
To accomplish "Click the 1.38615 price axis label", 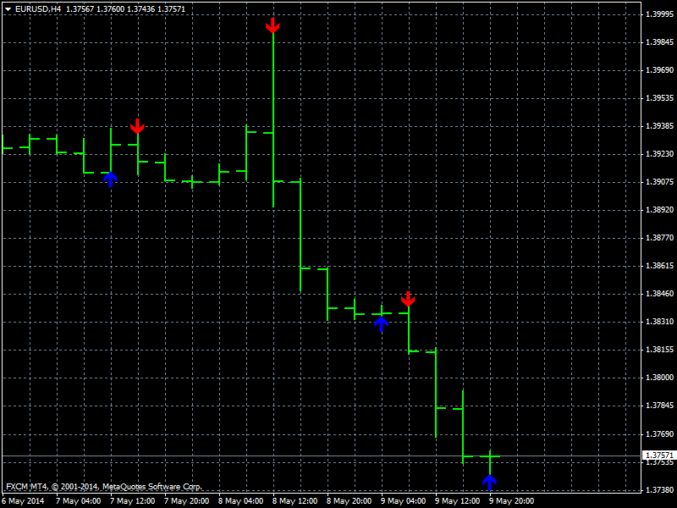I will pos(659,266).
